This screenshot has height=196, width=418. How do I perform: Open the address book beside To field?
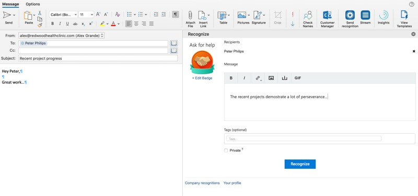point(174,43)
